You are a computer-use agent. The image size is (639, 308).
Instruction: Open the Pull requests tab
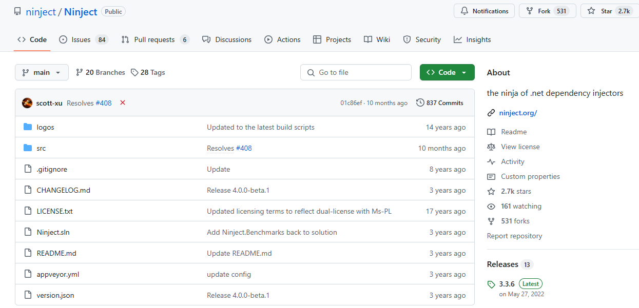154,39
